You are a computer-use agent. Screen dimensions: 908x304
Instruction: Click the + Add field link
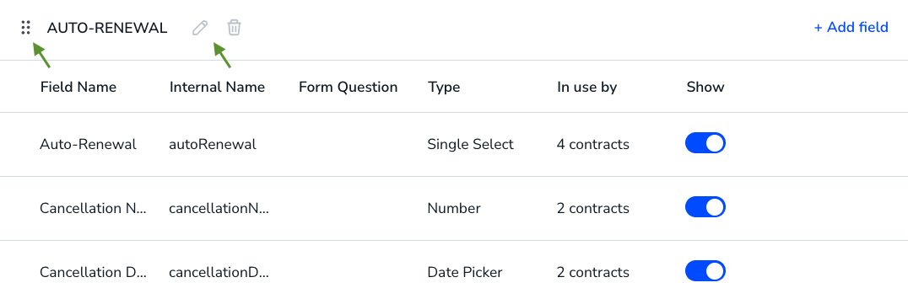(851, 27)
